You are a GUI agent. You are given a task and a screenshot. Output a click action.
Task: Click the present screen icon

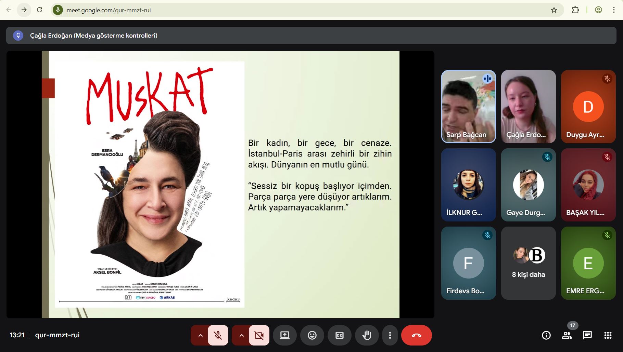(x=284, y=335)
